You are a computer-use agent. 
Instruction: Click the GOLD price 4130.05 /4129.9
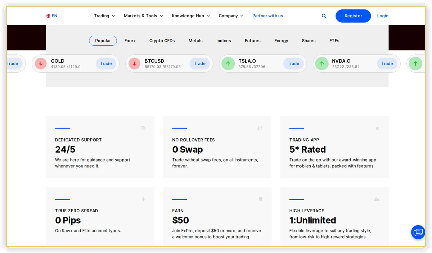point(66,67)
